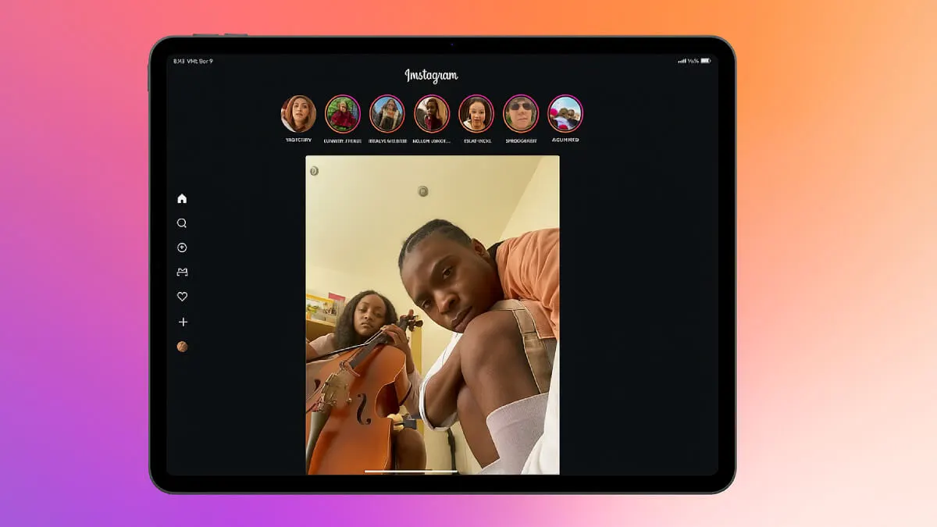The width and height of the screenshot is (937, 527).
Task: Click the battery indicator in status bar
Action: click(x=706, y=61)
